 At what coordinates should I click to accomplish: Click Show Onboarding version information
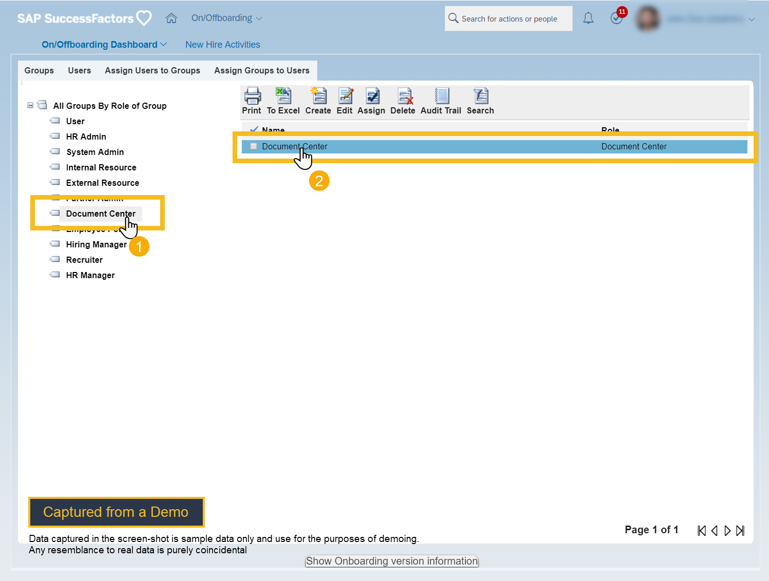click(x=392, y=561)
